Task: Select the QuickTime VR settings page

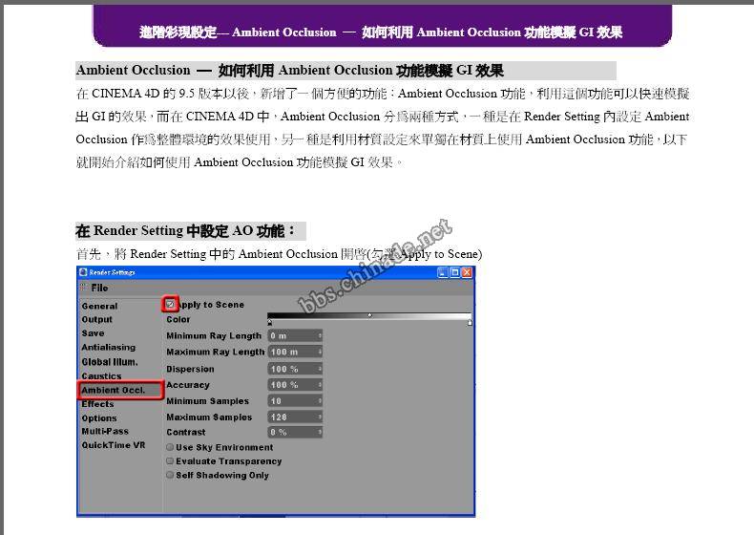Action: 114,445
